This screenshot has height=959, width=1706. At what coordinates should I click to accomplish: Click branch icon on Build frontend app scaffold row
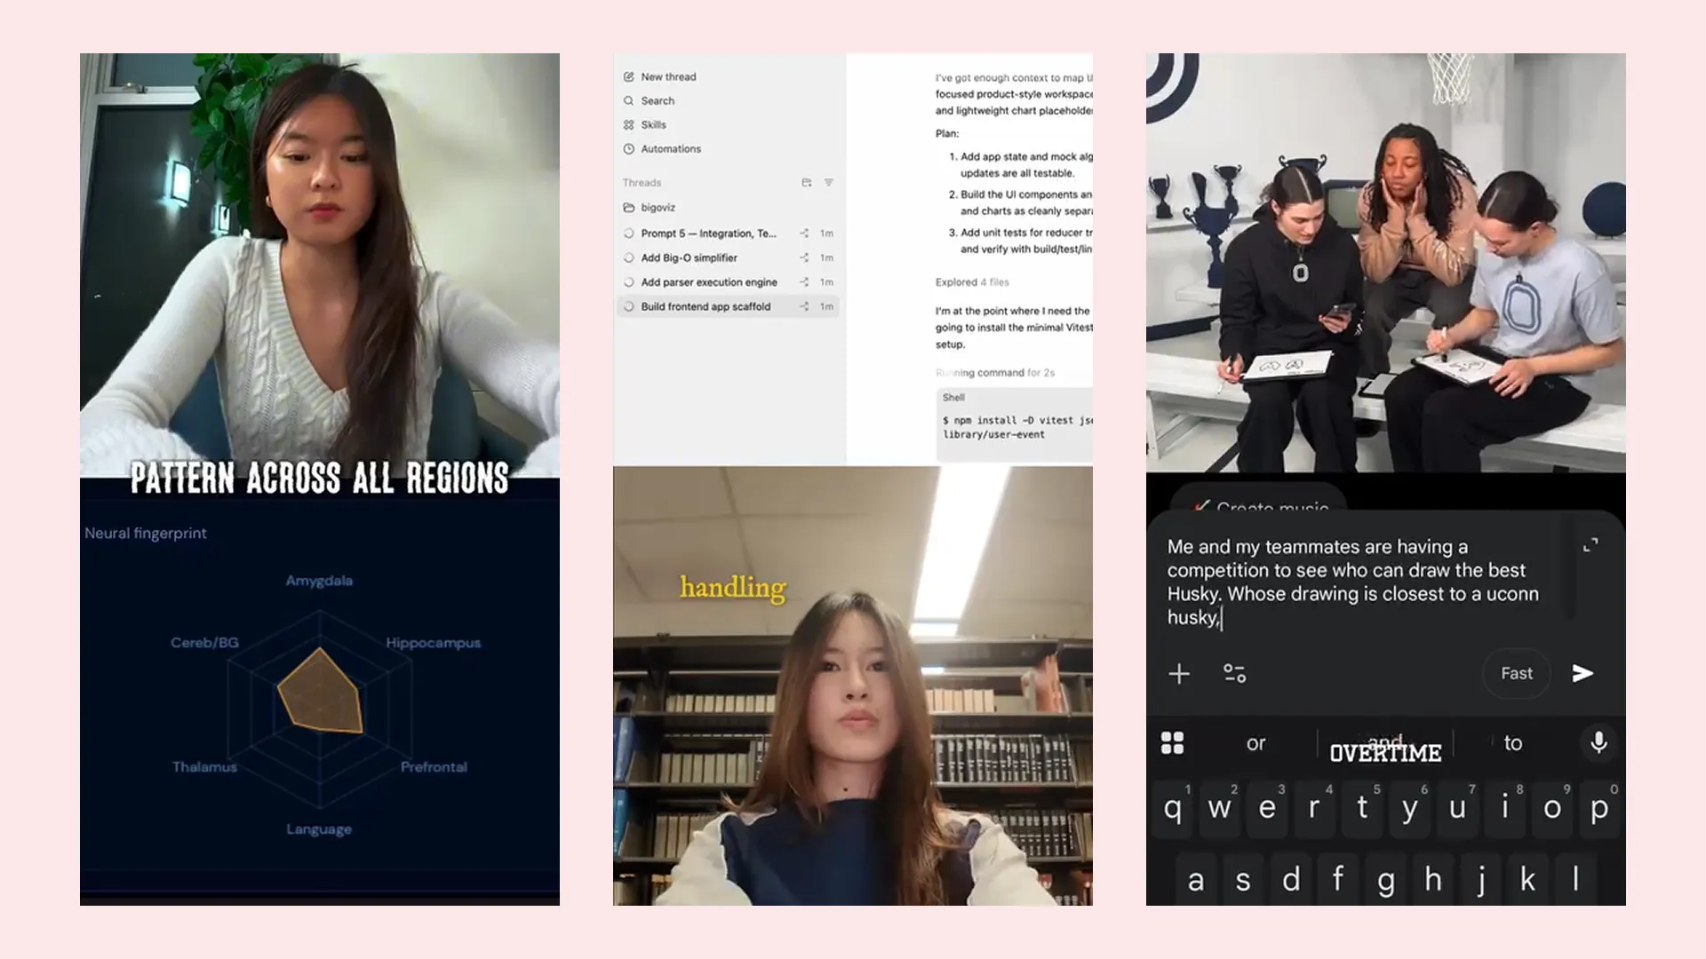click(x=804, y=307)
